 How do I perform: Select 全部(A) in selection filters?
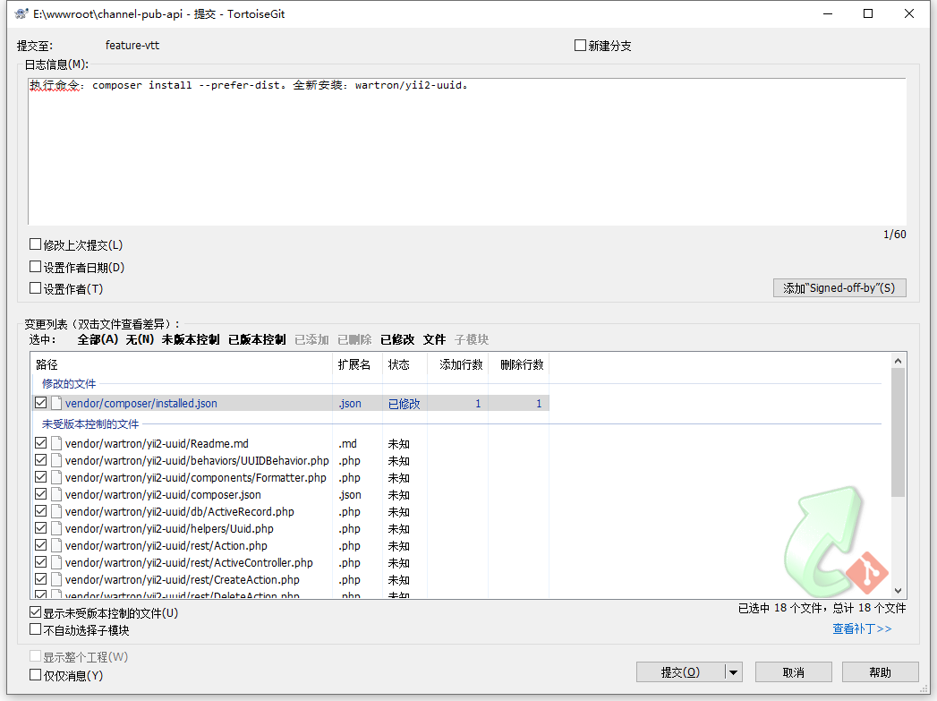tap(98, 339)
